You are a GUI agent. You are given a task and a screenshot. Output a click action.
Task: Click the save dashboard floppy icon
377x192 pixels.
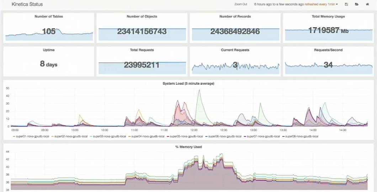[x=346, y=4]
